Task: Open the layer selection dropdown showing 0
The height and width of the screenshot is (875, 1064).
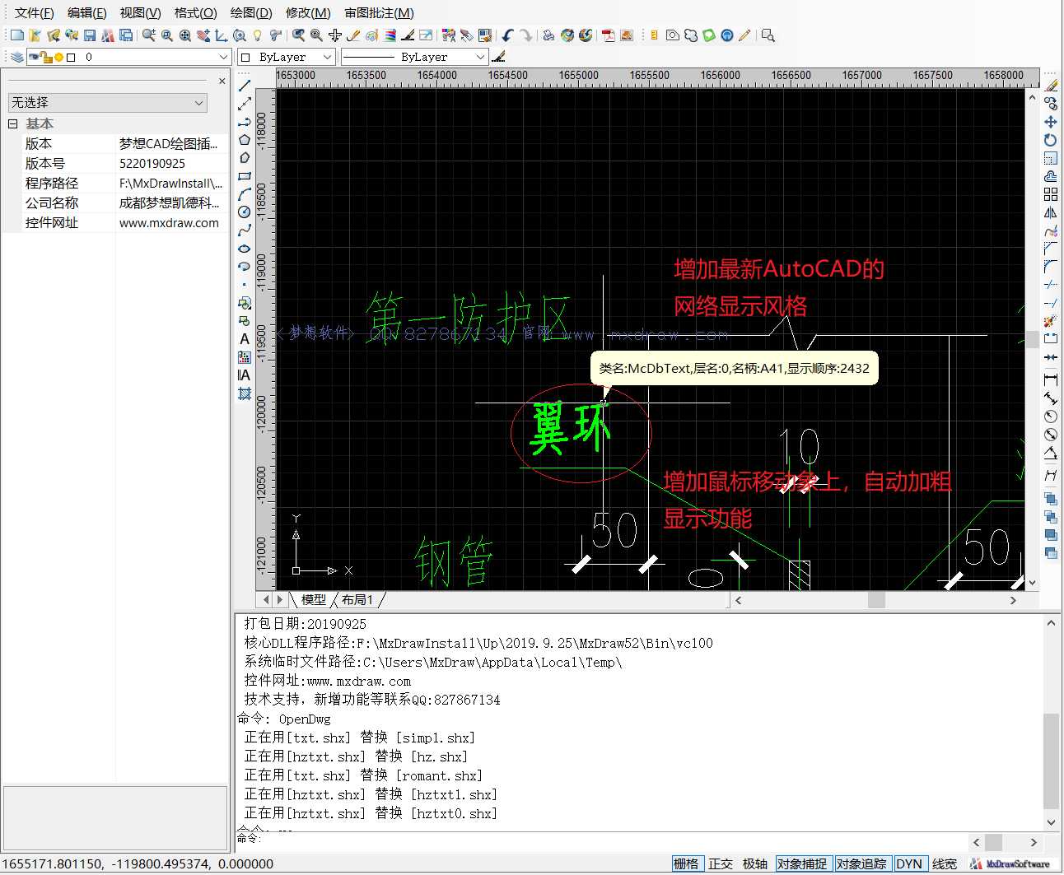Action: [x=128, y=57]
